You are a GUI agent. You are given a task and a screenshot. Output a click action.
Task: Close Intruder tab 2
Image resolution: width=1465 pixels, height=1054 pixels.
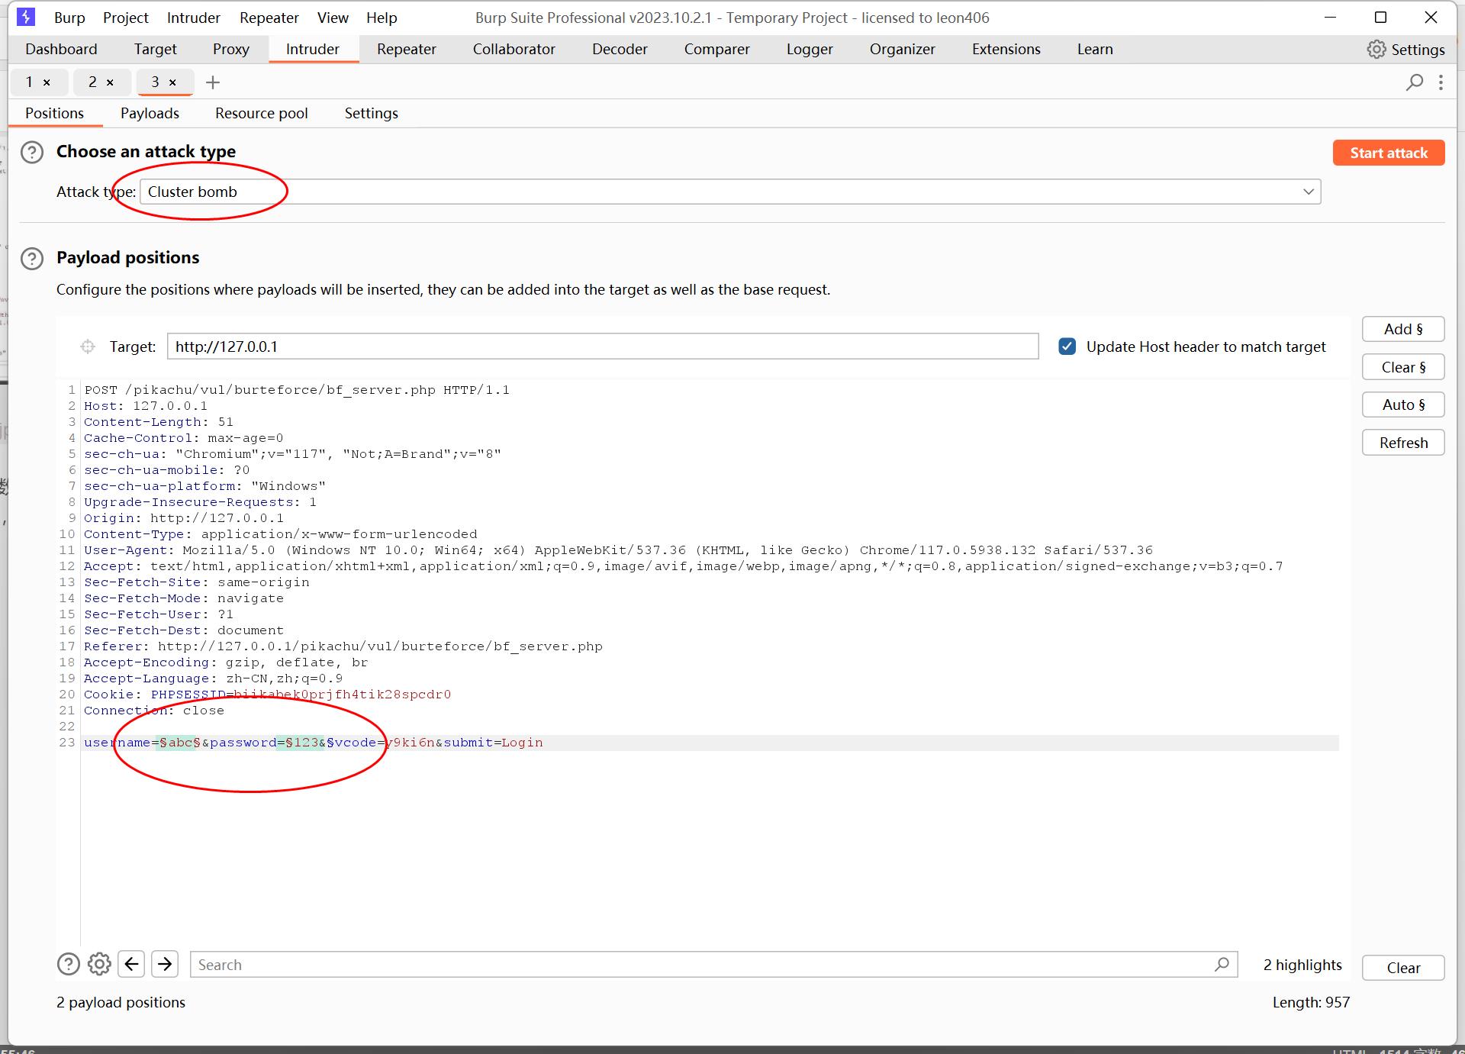point(110,82)
